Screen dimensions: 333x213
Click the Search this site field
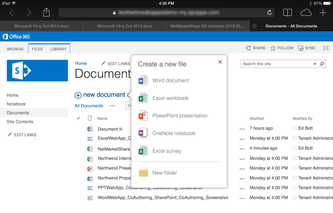[x=277, y=64]
